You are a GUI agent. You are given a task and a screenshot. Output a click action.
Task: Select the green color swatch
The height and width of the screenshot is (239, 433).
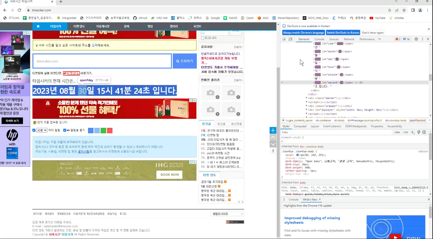pyautogui.click(x=103, y=130)
